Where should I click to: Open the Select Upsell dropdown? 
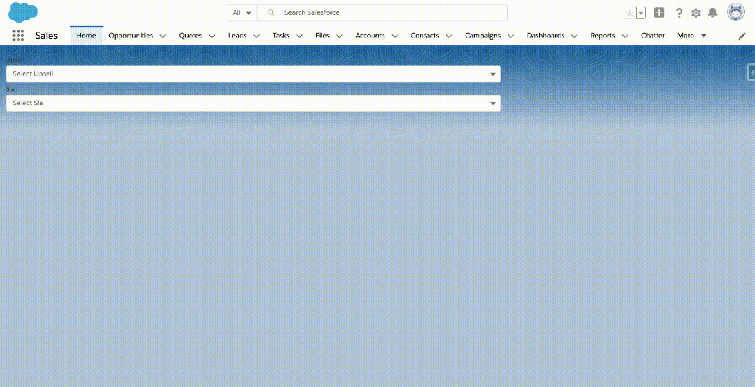pos(253,74)
